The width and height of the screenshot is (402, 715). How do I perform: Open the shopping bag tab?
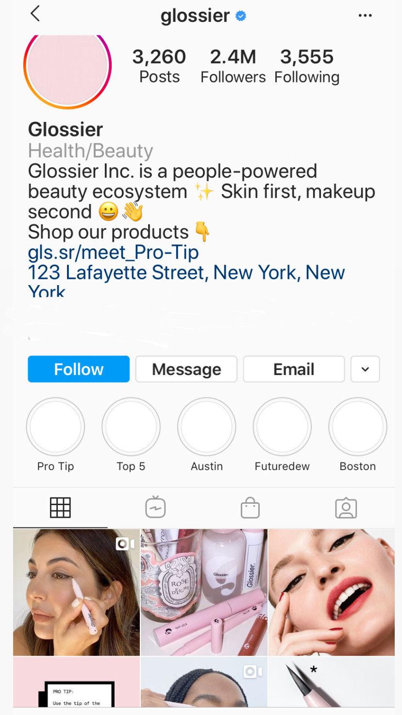coord(250,508)
